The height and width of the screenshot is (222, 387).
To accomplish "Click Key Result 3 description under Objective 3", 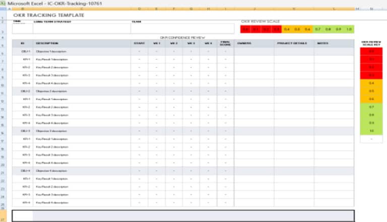I will point(82,155).
